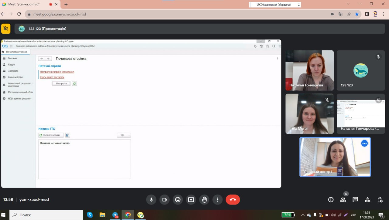The height and width of the screenshot is (220, 389).
Task: Open Telegram from the taskbar
Action: 115,215
